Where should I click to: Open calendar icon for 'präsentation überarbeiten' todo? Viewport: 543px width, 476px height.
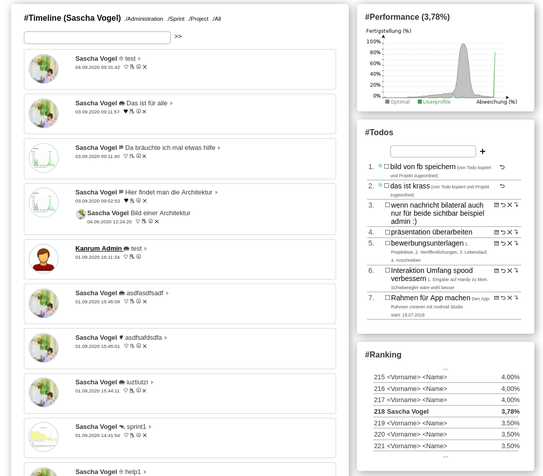coord(496,232)
